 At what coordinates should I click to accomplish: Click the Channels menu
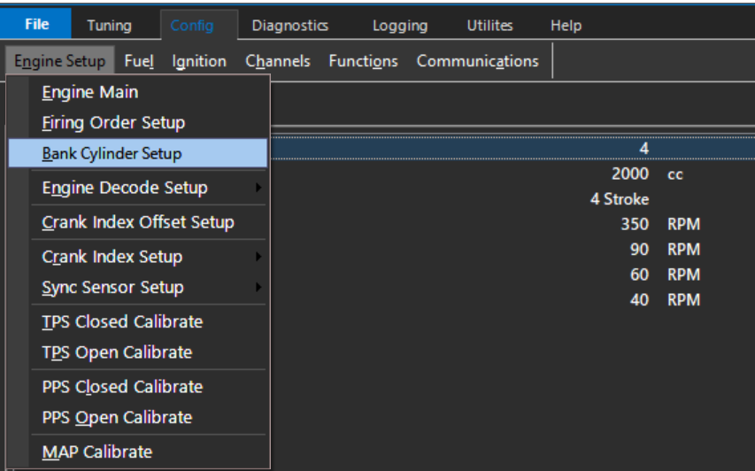pos(278,61)
